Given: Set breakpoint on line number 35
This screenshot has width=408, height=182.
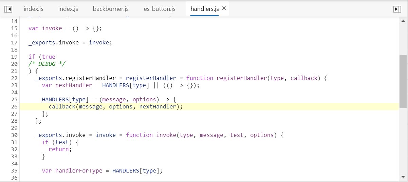Looking at the screenshot, I should coord(14,171).
